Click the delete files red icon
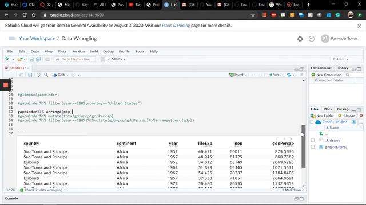366x205 pixels. (x=361, y=116)
